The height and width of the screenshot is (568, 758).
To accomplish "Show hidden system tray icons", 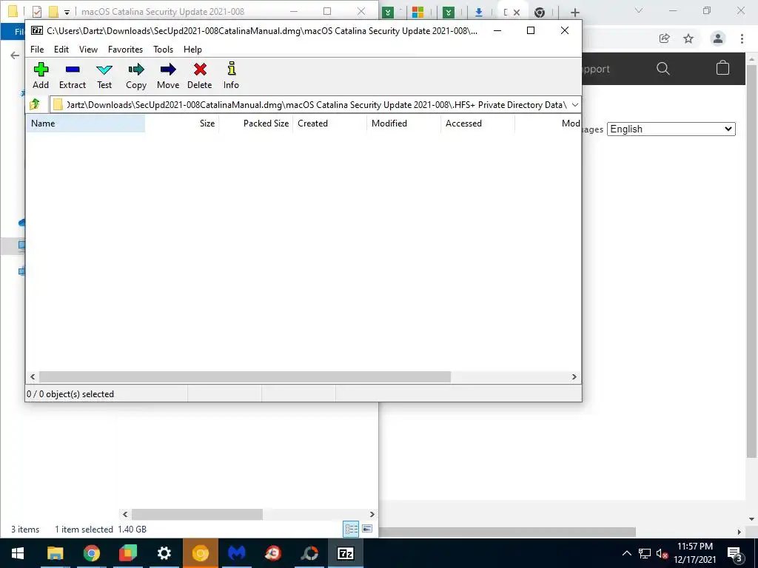I will point(626,553).
